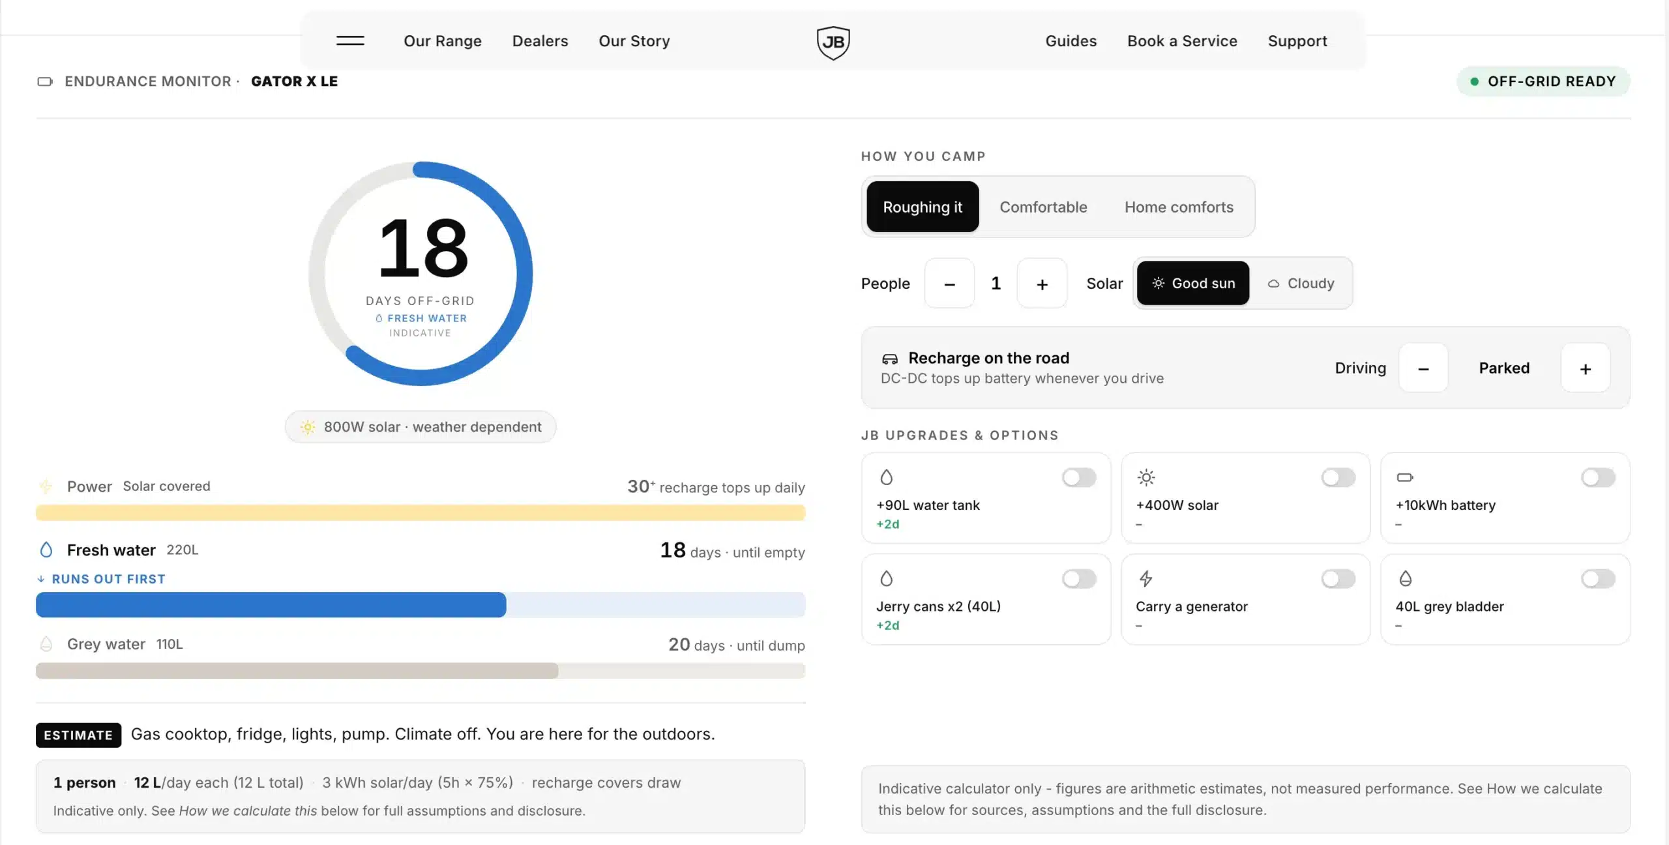1669x845 pixels.
Task: Click the 220L fresh water capacity
Action: (x=183, y=550)
